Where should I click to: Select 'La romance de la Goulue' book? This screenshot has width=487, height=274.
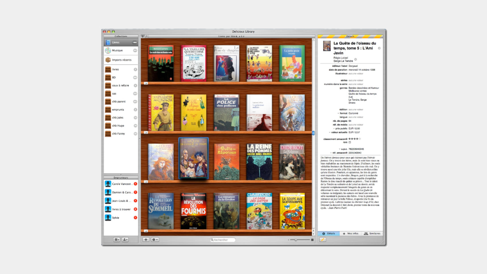(x=226, y=211)
